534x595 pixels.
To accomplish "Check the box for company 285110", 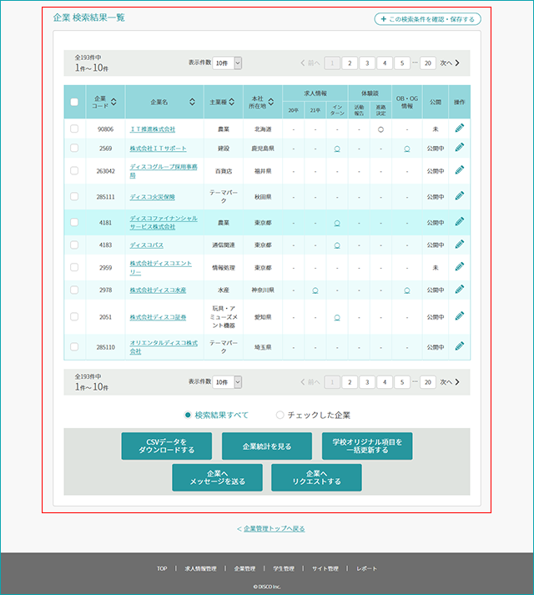I will click(x=74, y=346).
